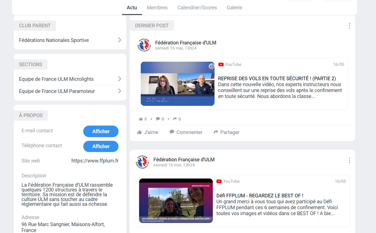Switch to the Membres tab
Screen dimensions: 376x233
(157, 8)
